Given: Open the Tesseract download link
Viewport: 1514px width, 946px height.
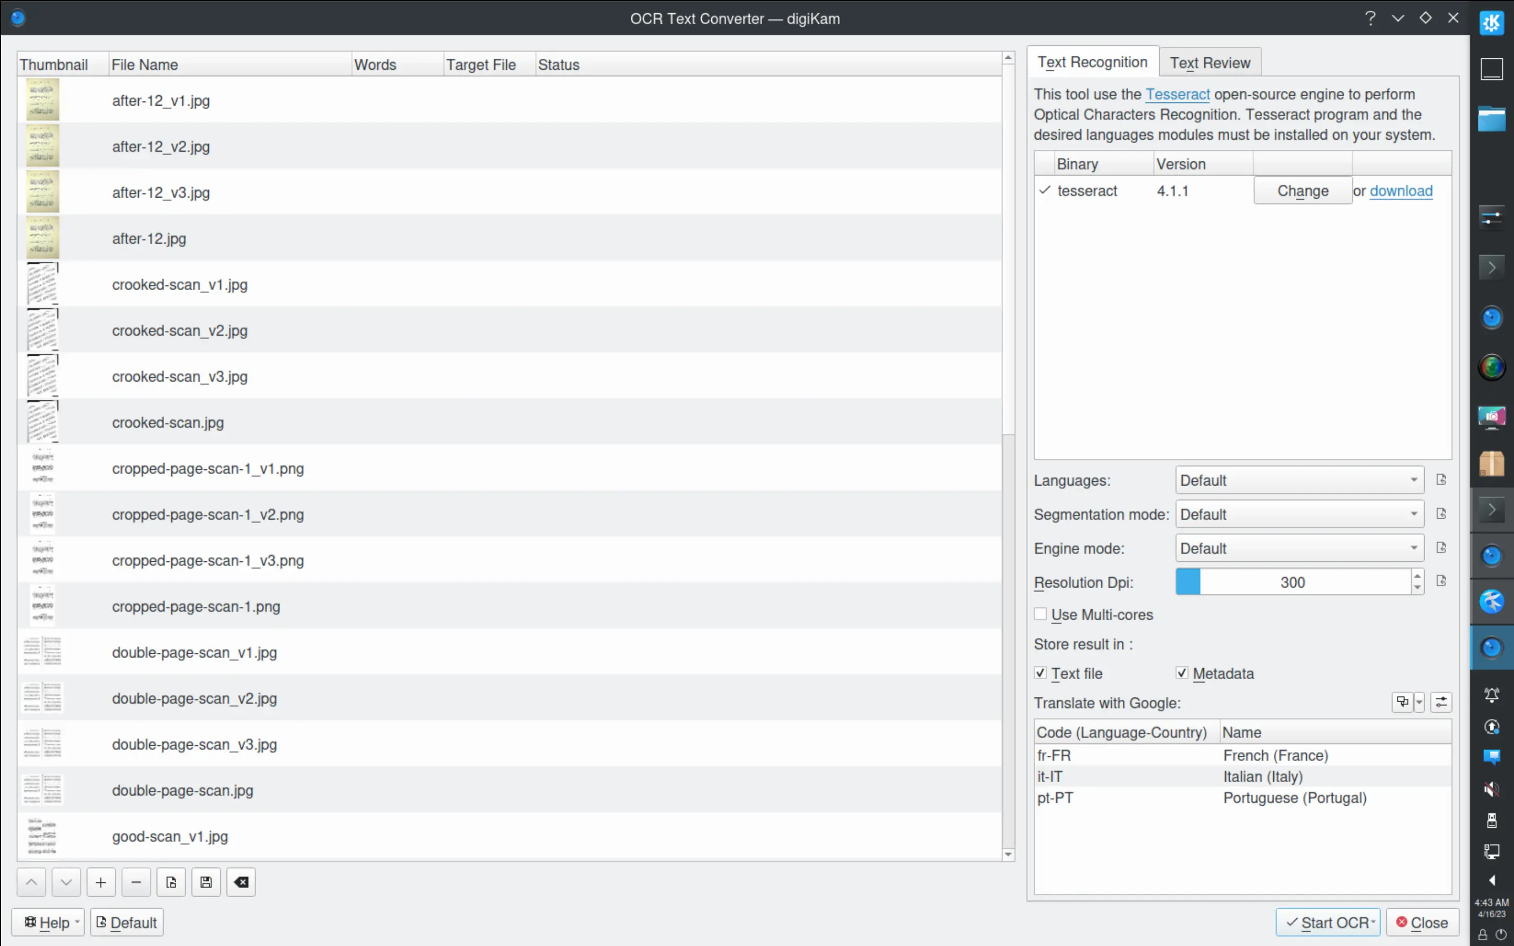Looking at the screenshot, I should coord(1401,191).
